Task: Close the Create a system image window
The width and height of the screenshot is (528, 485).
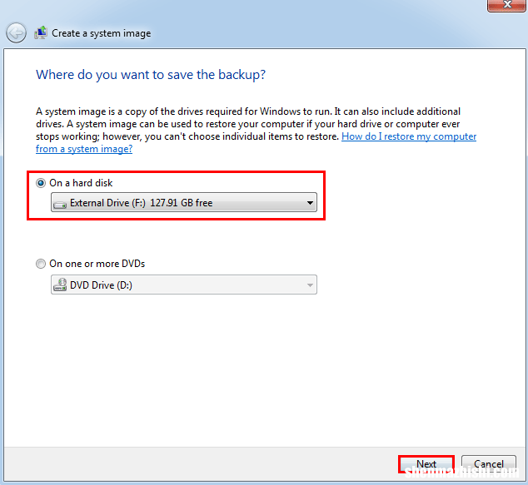Action: coord(507,5)
